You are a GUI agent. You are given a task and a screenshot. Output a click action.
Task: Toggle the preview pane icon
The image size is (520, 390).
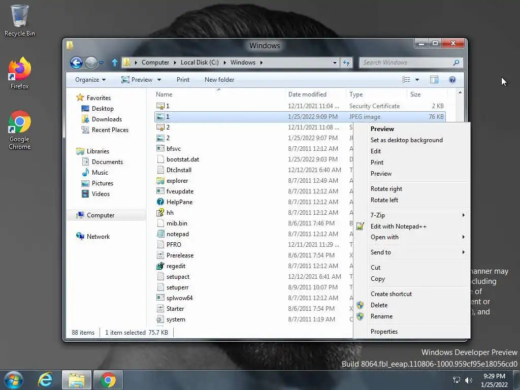point(434,80)
